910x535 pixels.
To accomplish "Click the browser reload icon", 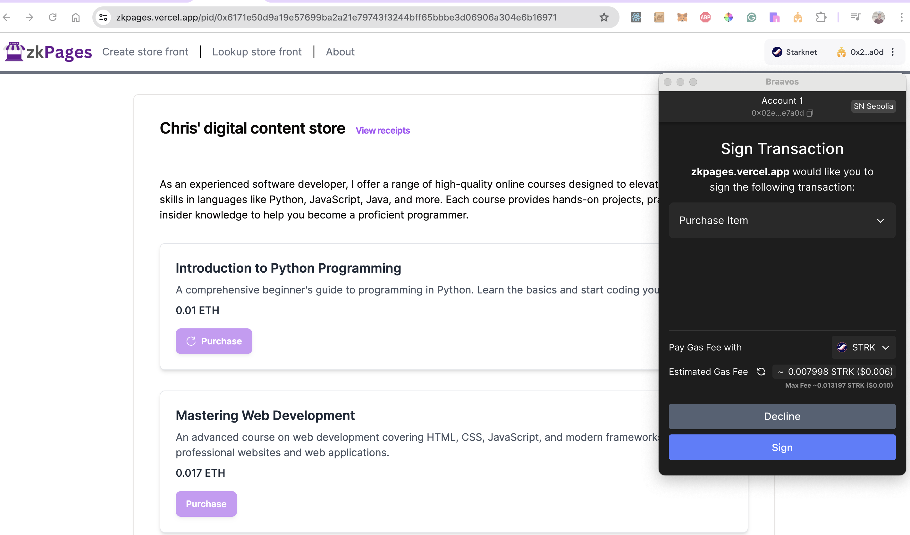I will click(53, 17).
